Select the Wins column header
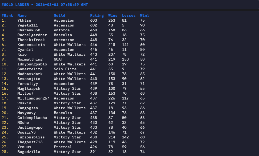 point(113,15)
